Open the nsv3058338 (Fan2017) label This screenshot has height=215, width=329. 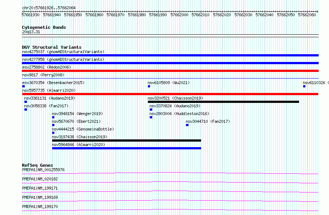coord(46,106)
